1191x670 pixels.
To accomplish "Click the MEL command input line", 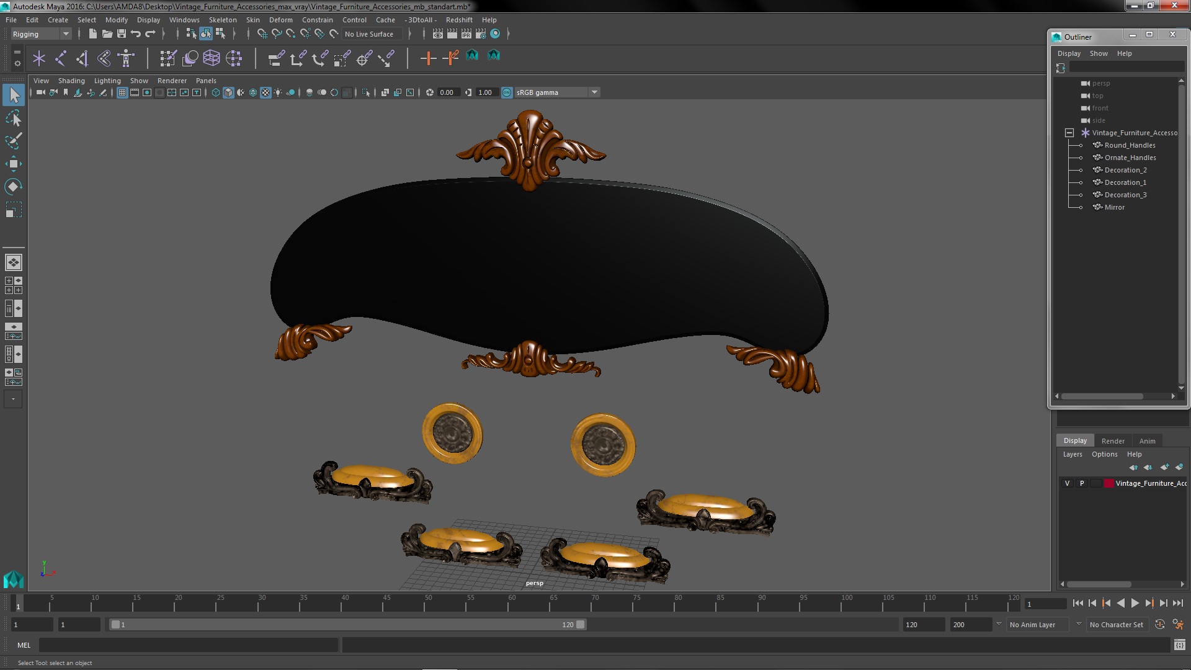I will point(189,645).
